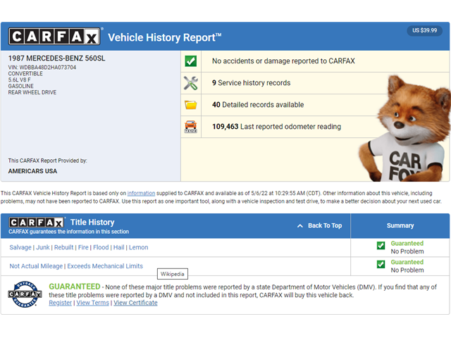
Task: Click the checkmark in the Not Actual Mileage row
Action: click(x=381, y=264)
